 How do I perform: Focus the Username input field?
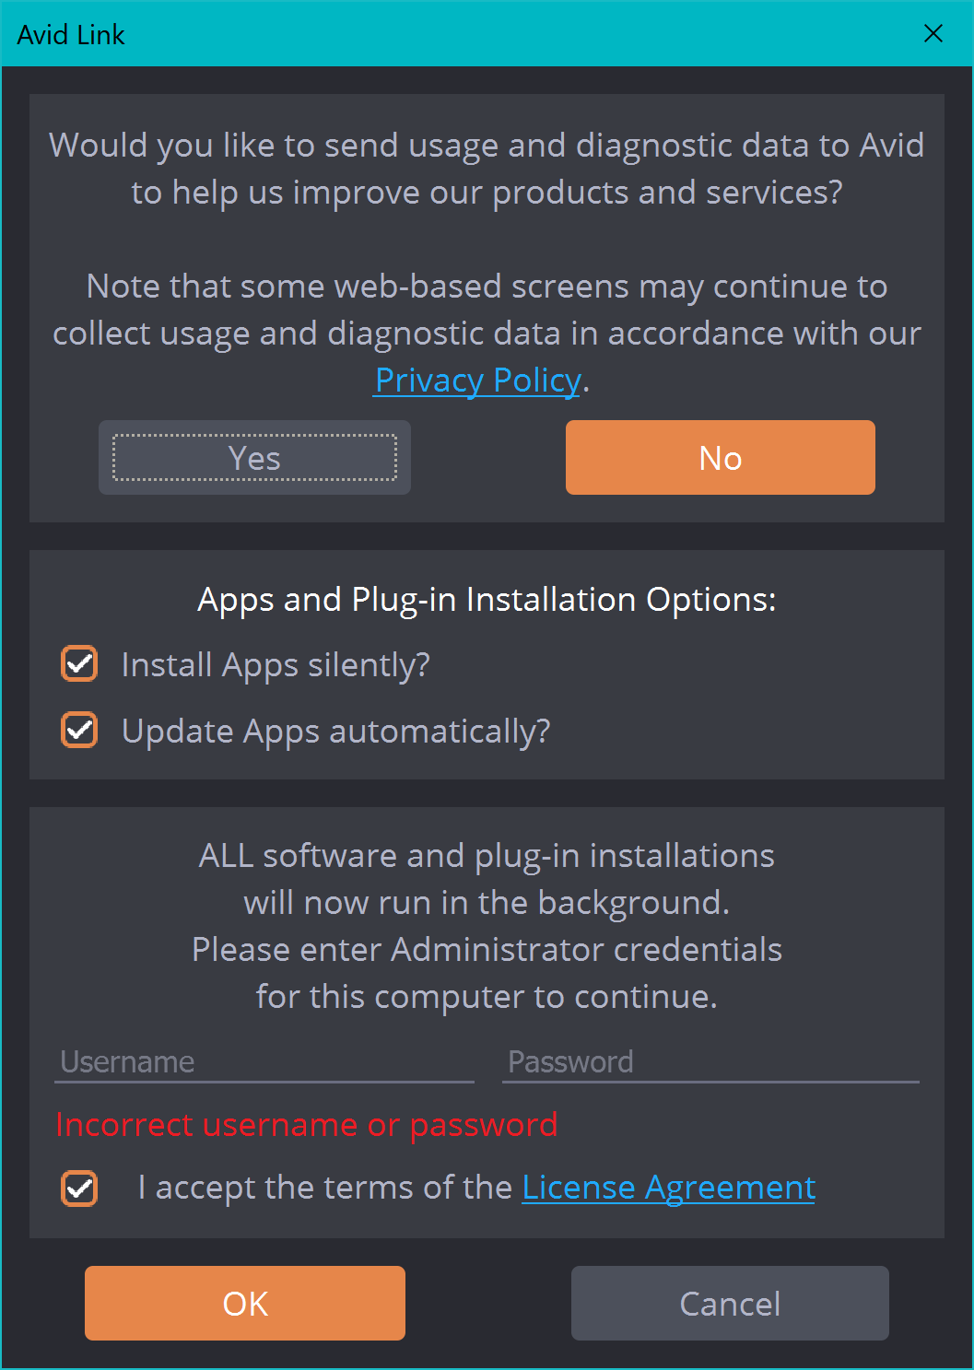[x=264, y=1062]
